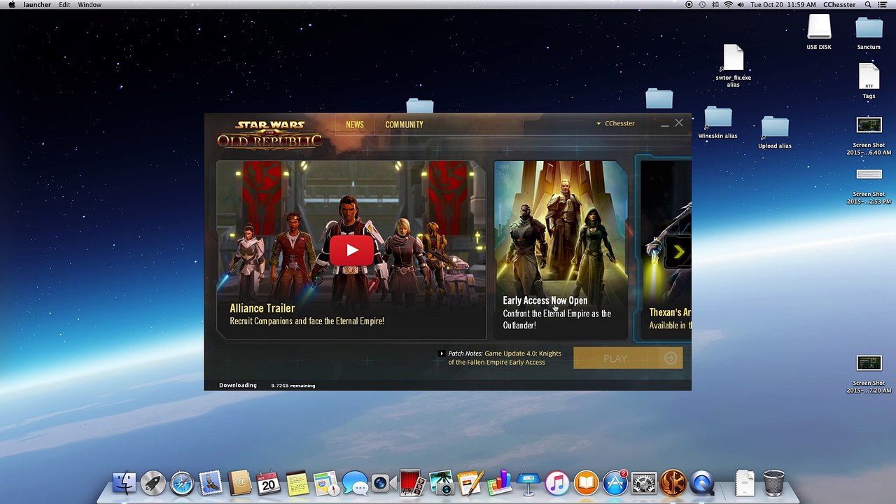Open Numbers from the Dock
The height and width of the screenshot is (504, 896).
(499, 482)
